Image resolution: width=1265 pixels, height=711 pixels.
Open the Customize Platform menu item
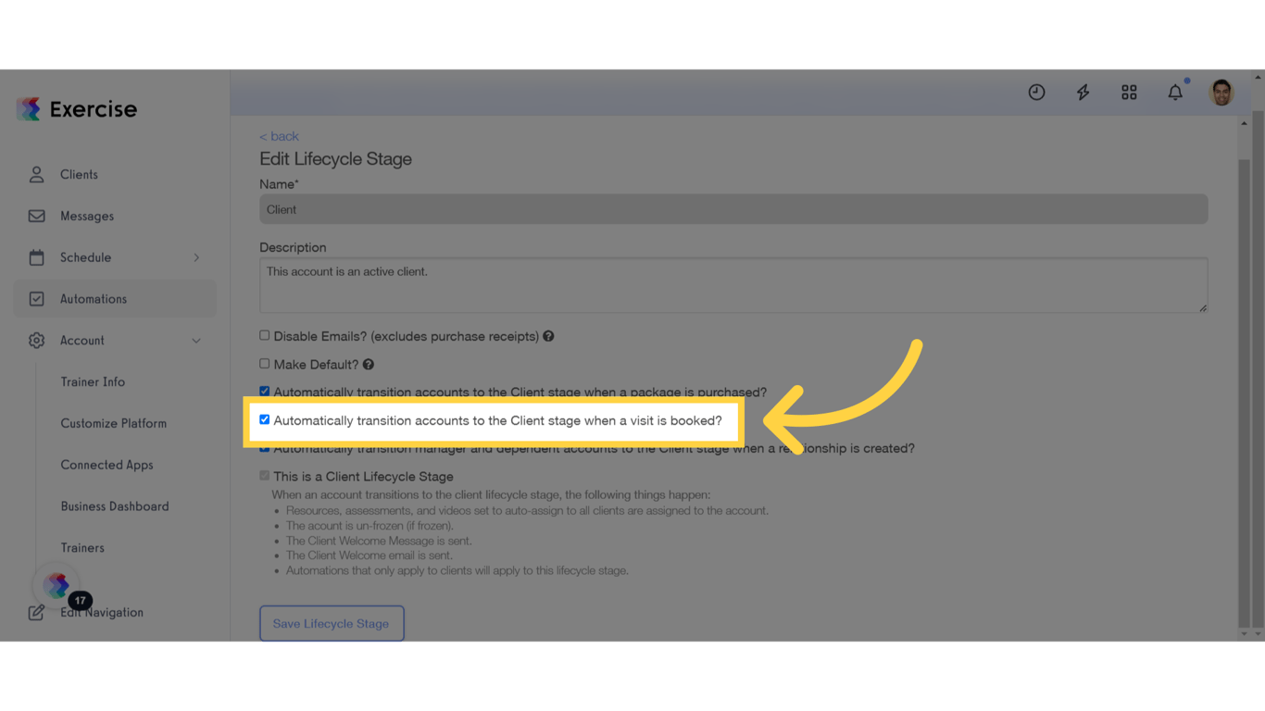click(x=113, y=423)
